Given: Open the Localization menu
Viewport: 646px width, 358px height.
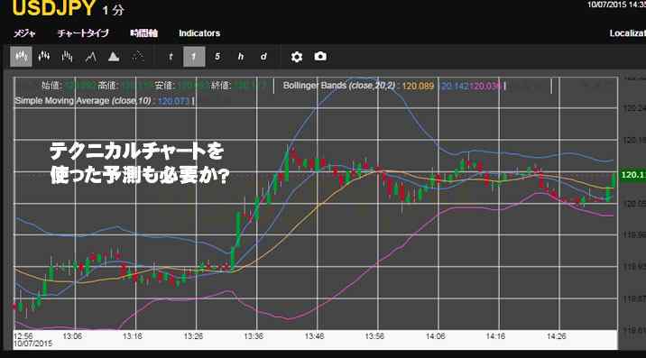Looking at the screenshot, I should [x=627, y=33].
